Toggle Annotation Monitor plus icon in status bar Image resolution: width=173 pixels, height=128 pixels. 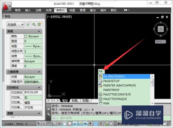[x=111, y=124]
